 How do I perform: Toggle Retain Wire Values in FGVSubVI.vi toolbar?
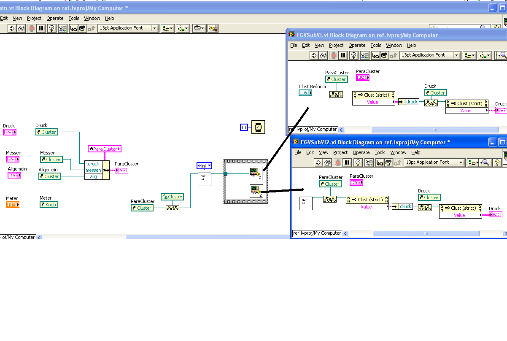click(x=365, y=55)
